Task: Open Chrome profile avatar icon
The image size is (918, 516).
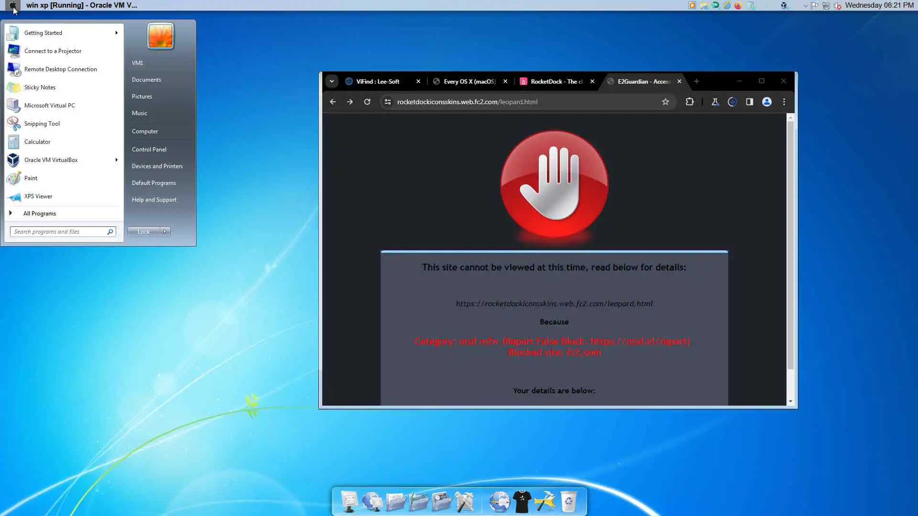Action: pyautogui.click(x=766, y=102)
